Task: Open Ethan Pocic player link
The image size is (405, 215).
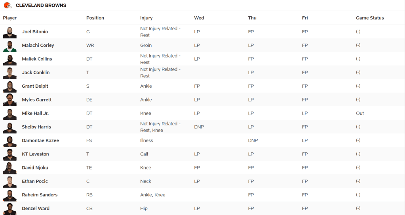Action: [35, 181]
